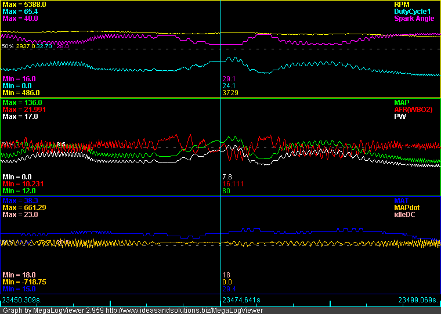Select the 'Min = 16.0' spark angle value

[19, 79]
